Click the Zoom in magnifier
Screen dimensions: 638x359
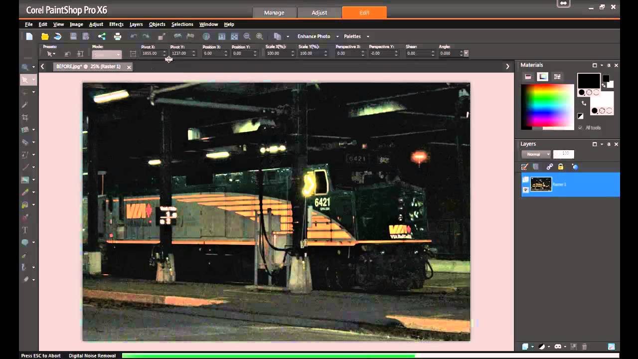pyautogui.click(x=260, y=36)
